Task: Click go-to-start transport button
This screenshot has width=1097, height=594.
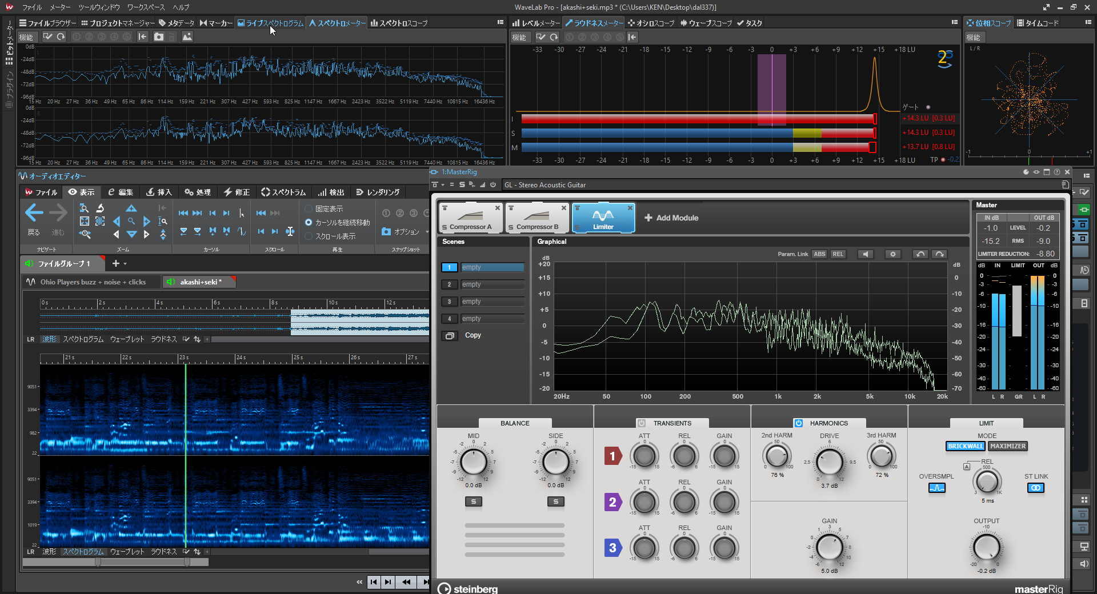Action: pos(374,582)
